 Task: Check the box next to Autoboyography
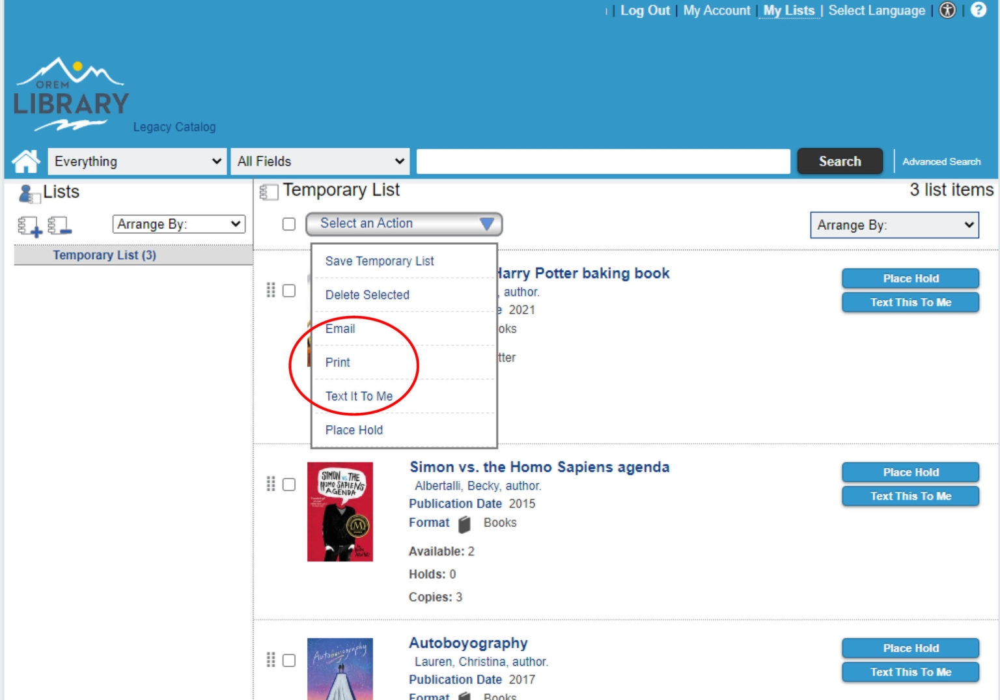289,660
